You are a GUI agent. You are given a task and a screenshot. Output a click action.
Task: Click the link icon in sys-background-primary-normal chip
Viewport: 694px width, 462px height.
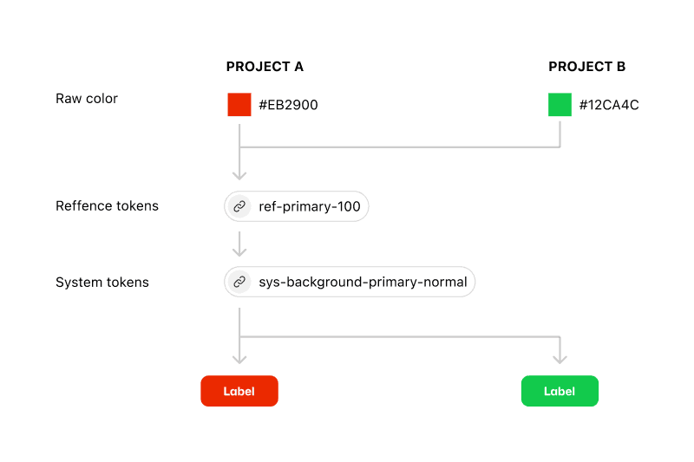239,282
